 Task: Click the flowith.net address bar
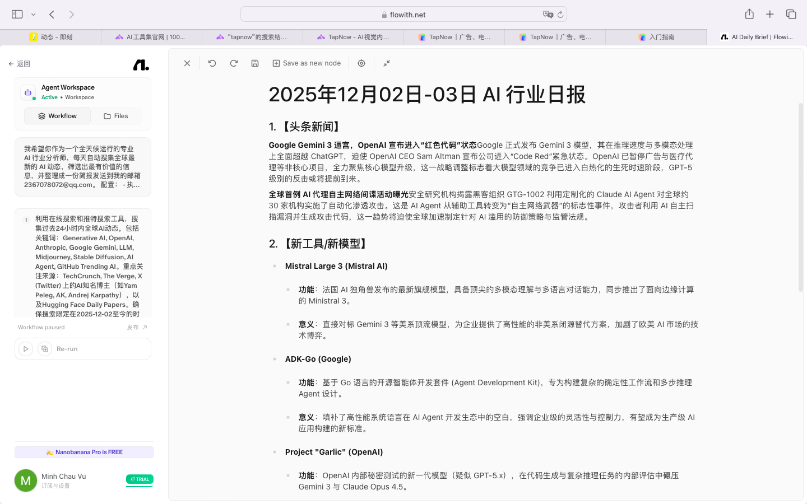(x=403, y=15)
